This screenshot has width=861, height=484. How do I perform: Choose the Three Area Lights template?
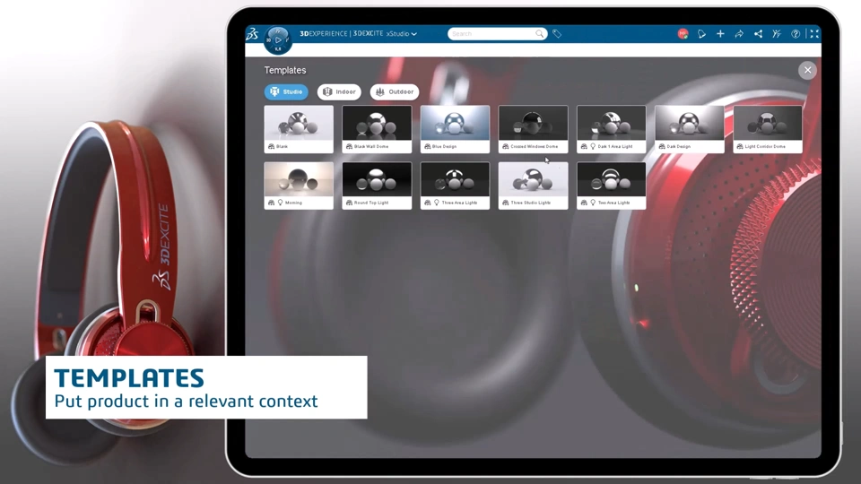pos(455,186)
